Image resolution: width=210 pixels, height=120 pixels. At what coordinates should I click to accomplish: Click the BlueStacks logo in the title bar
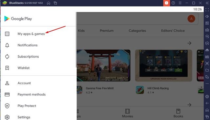coord(5,3)
